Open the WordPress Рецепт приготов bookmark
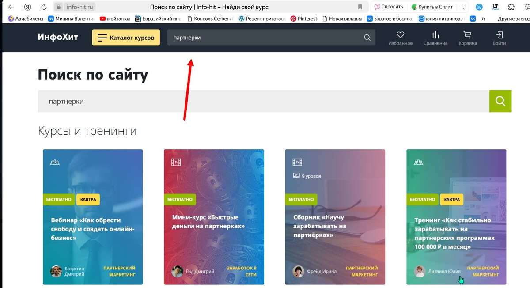The width and height of the screenshot is (530, 288). click(x=261, y=19)
